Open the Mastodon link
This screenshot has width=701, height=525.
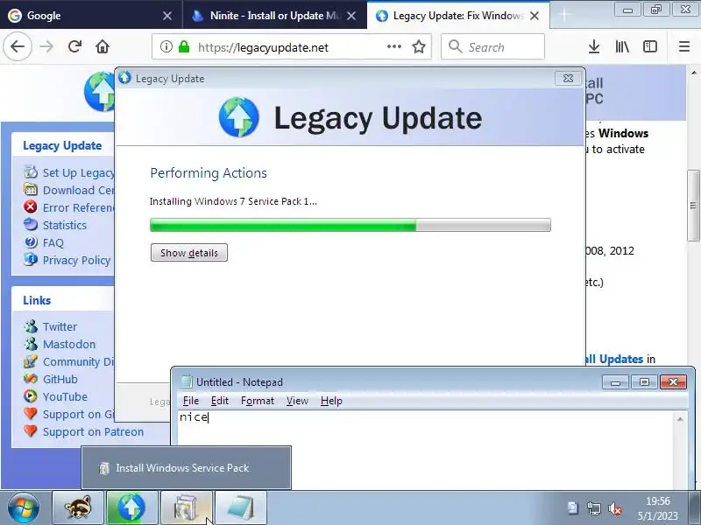[x=69, y=344]
